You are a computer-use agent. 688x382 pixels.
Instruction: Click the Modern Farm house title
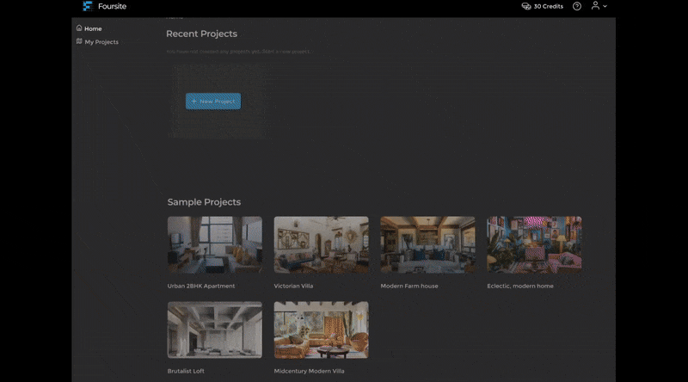[409, 286]
